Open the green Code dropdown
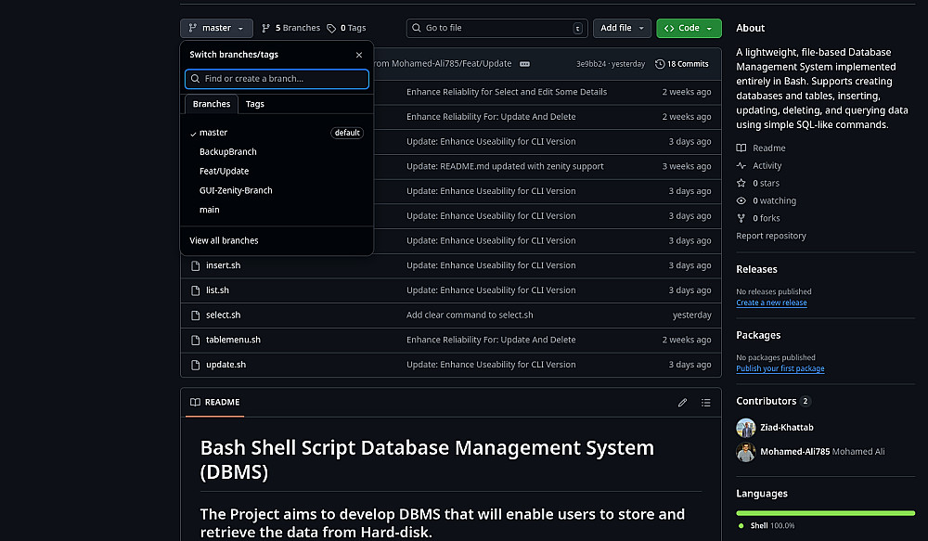The width and height of the screenshot is (928, 541). [689, 29]
